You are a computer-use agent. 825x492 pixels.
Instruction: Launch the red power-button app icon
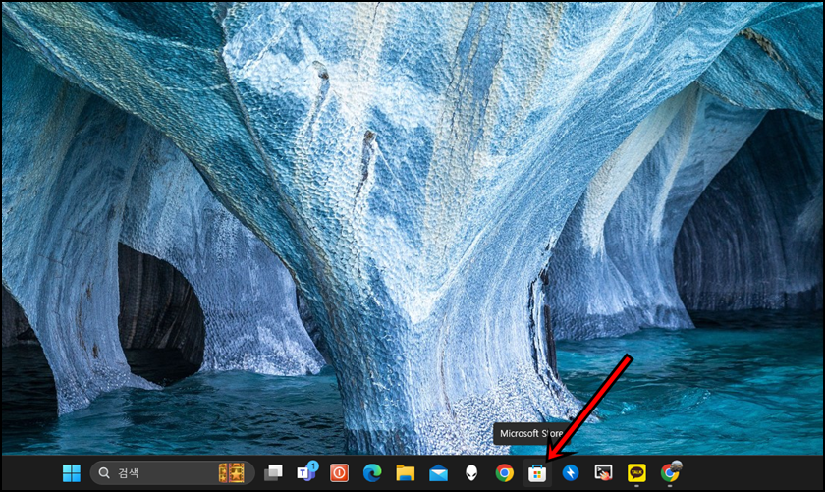click(340, 473)
